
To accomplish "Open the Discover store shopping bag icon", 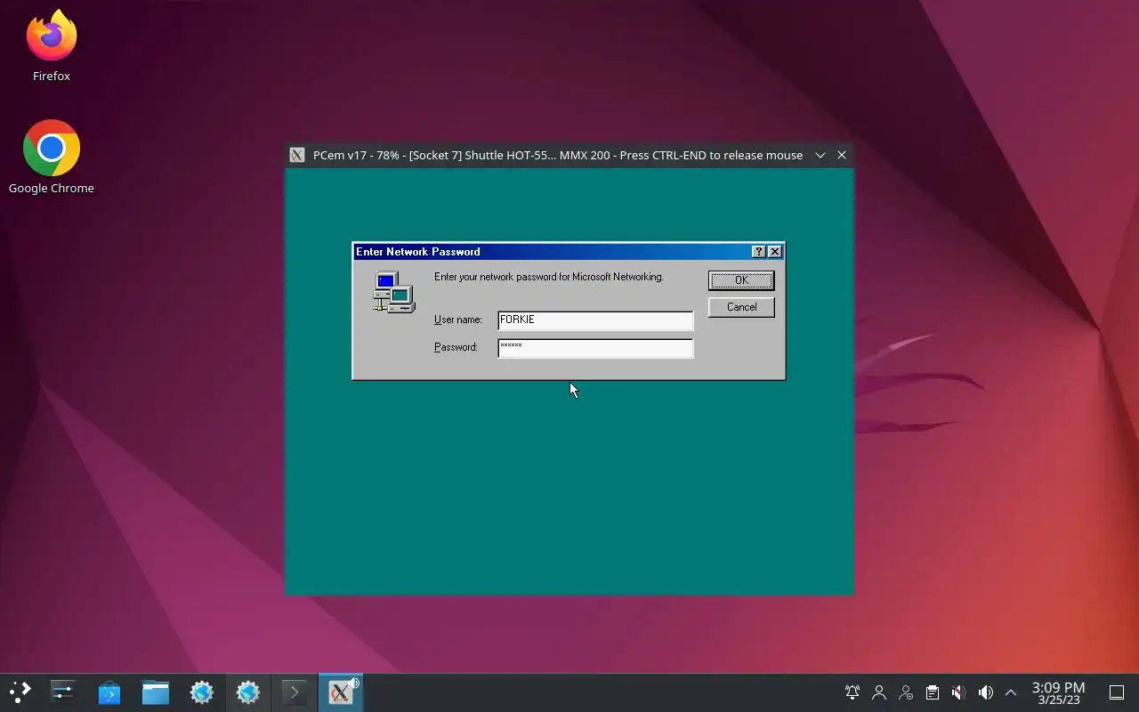I will point(109,692).
